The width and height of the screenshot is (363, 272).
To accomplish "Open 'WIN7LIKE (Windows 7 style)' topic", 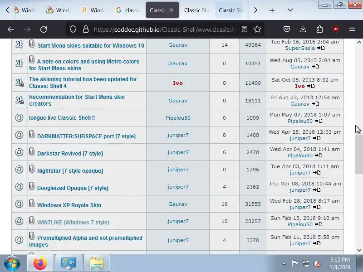I will click(x=73, y=222).
